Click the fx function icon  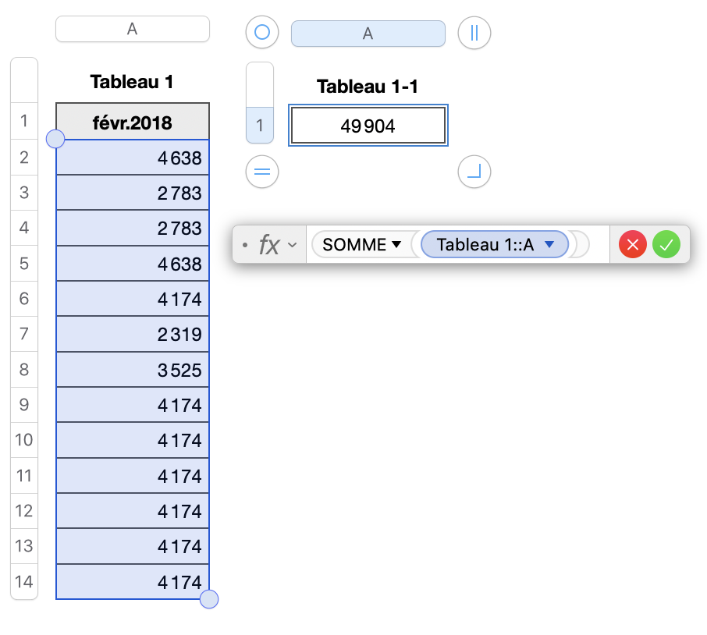click(268, 245)
